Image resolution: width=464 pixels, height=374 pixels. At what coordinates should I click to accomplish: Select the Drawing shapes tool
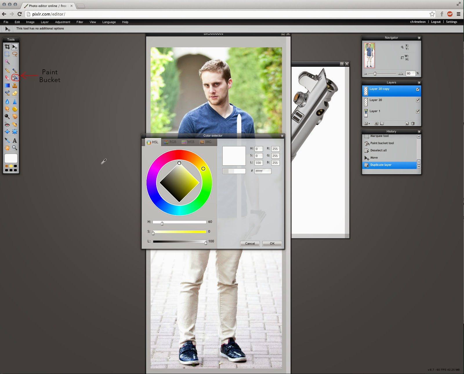pos(15,93)
